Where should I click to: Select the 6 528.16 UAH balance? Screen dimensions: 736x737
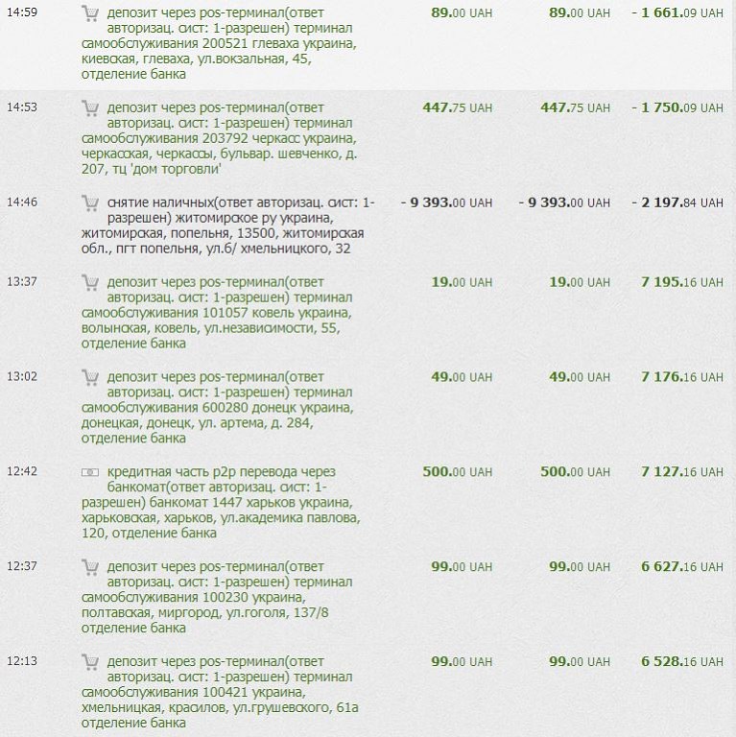(682, 662)
